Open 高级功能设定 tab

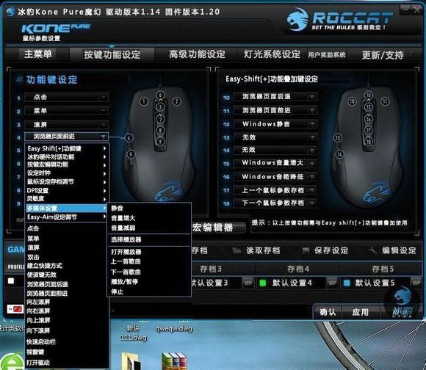coord(197,54)
